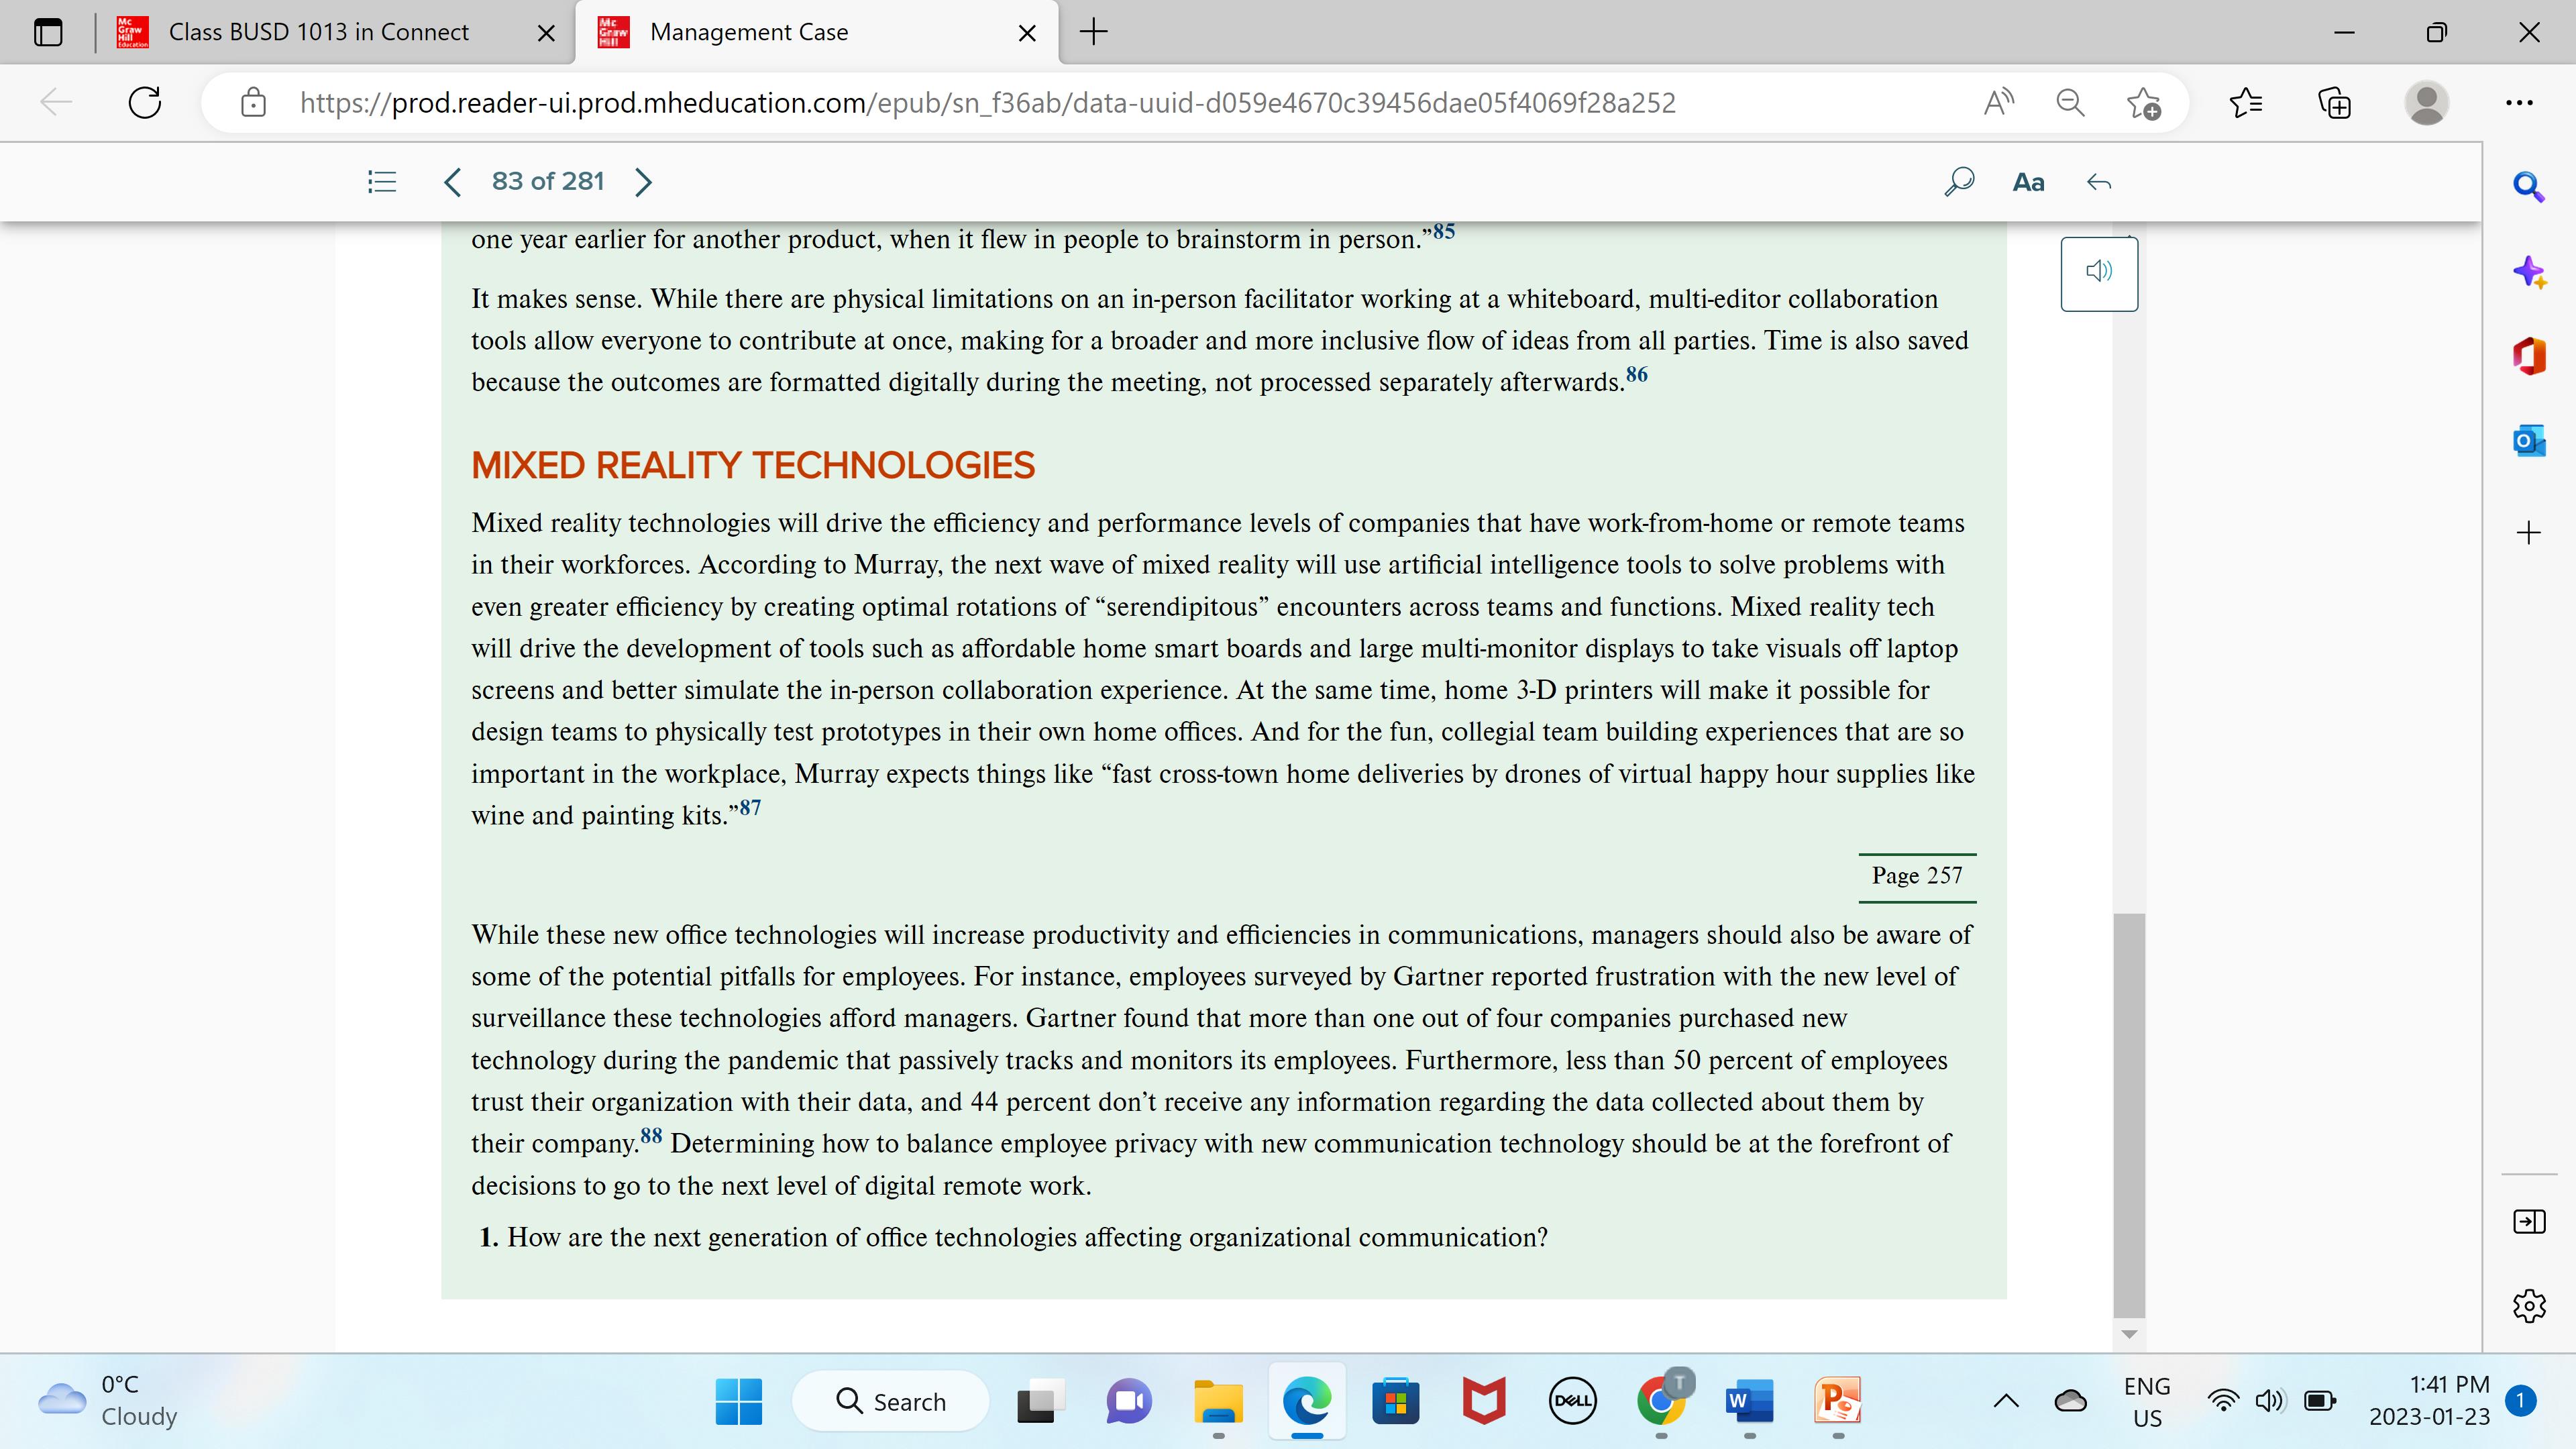Open footnote 88 reference link
This screenshot has width=2576, height=1449.
651,1135
